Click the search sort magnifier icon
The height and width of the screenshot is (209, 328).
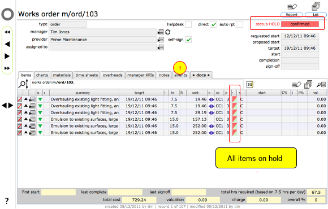pos(23,84)
